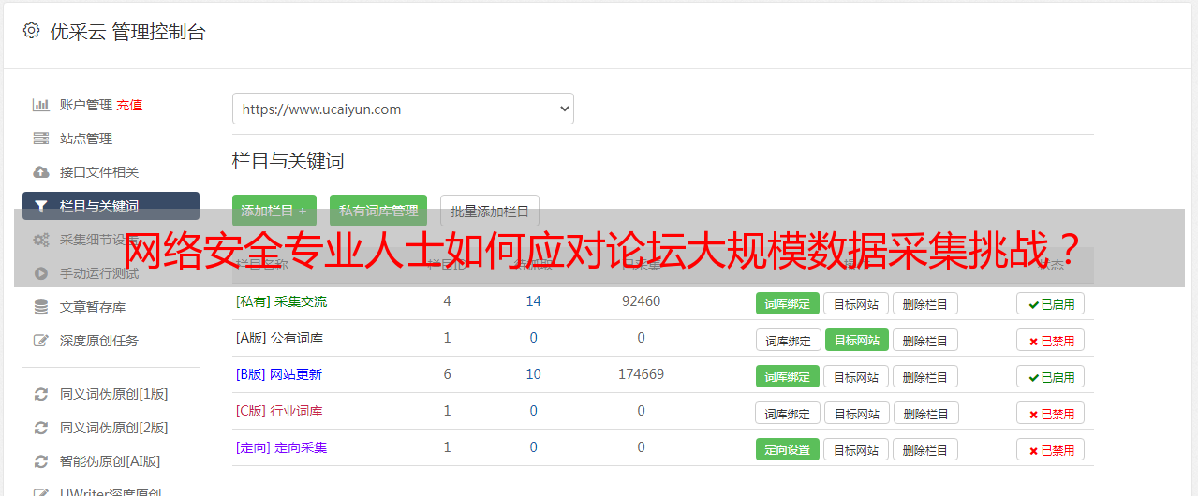Click the [B版] 网站更新 column name
Screen dimensions: 1198x496
[279, 374]
